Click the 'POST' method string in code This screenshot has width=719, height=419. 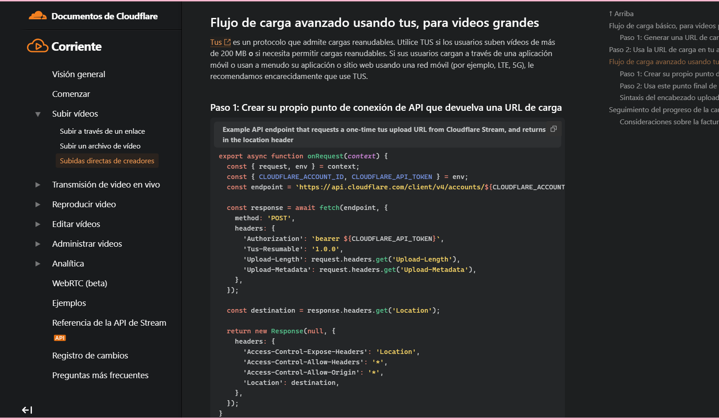pyautogui.click(x=279, y=218)
